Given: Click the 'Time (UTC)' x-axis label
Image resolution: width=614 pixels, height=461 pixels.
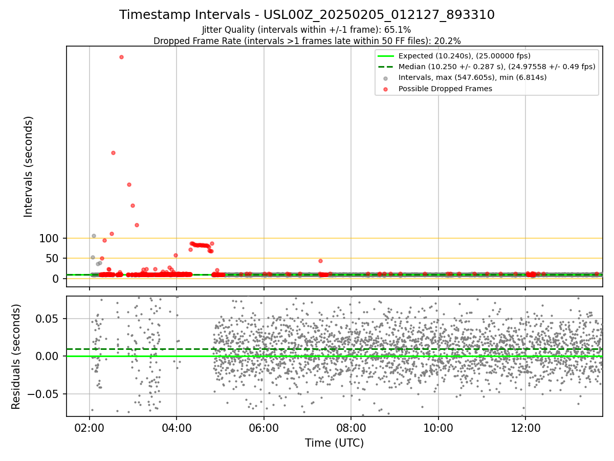Looking at the screenshot, I should point(334,443).
